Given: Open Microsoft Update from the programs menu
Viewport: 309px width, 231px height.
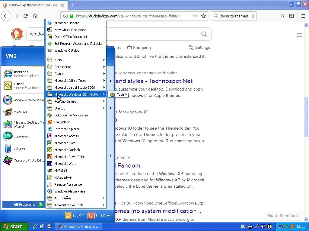Looking at the screenshot, I should click(x=76, y=23).
